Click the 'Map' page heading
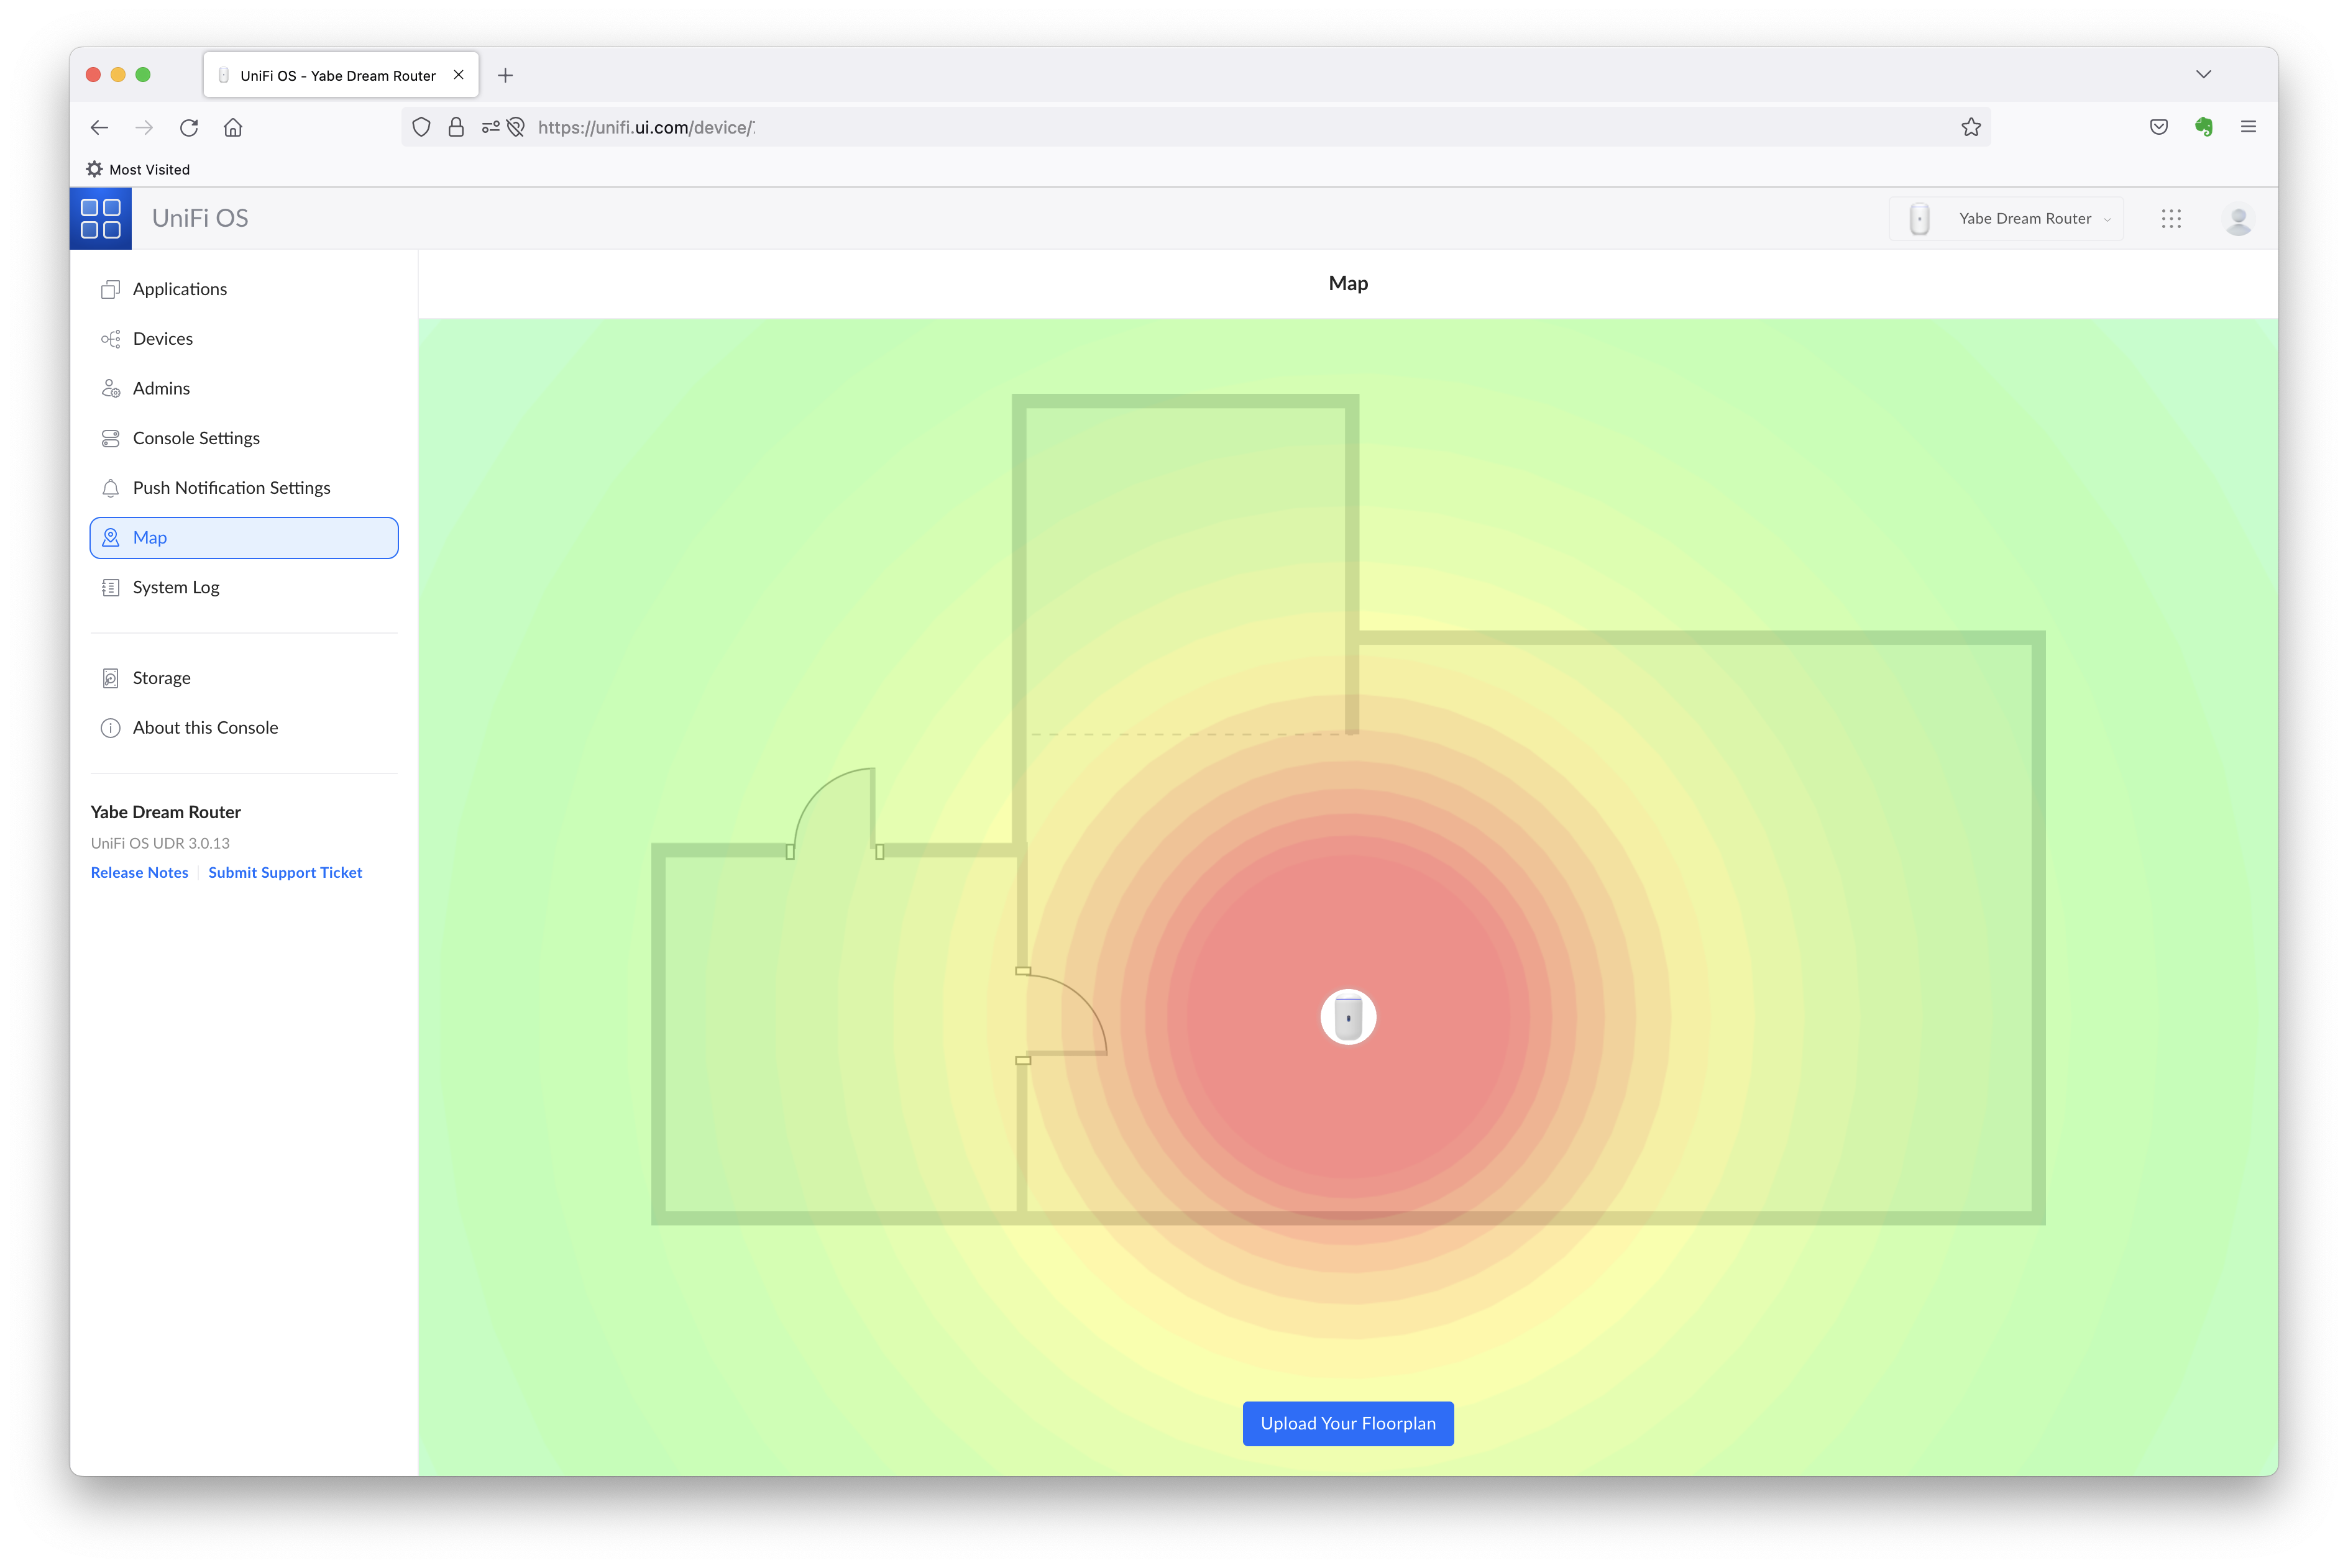2348x1568 pixels. click(x=1347, y=283)
